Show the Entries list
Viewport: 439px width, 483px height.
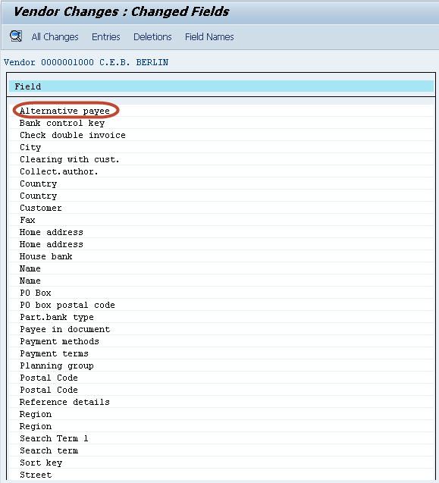[x=106, y=37]
